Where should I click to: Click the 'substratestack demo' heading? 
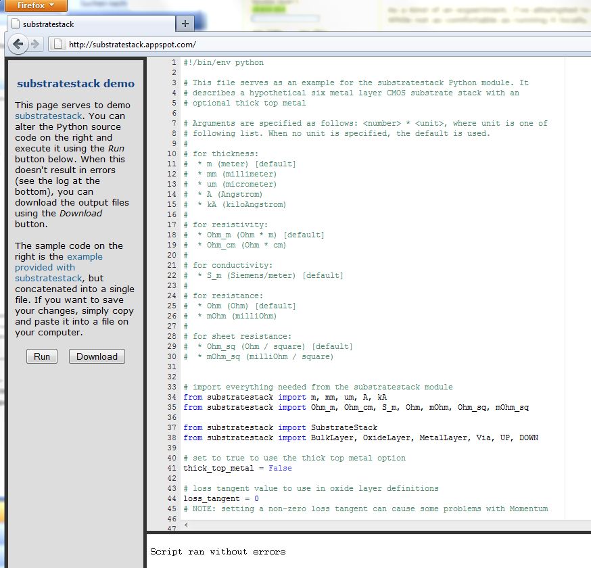(76, 83)
